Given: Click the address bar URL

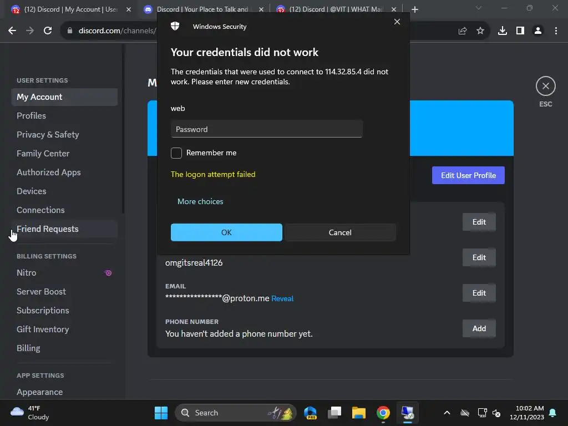Looking at the screenshot, I should (118, 31).
